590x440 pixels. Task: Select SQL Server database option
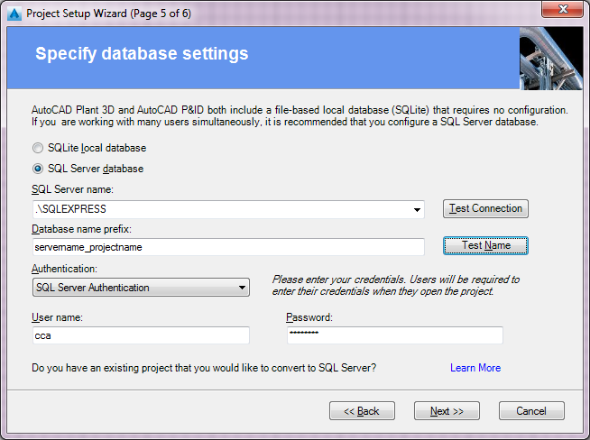click(38, 169)
